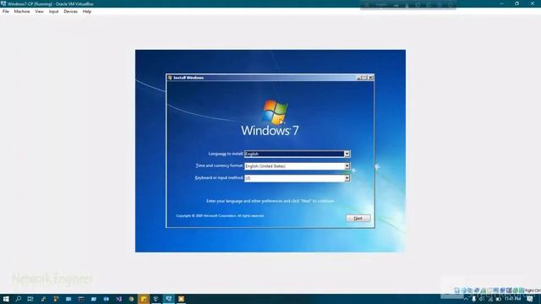Click the system tray clock
The width and height of the screenshot is (541, 304).
tap(513, 299)
